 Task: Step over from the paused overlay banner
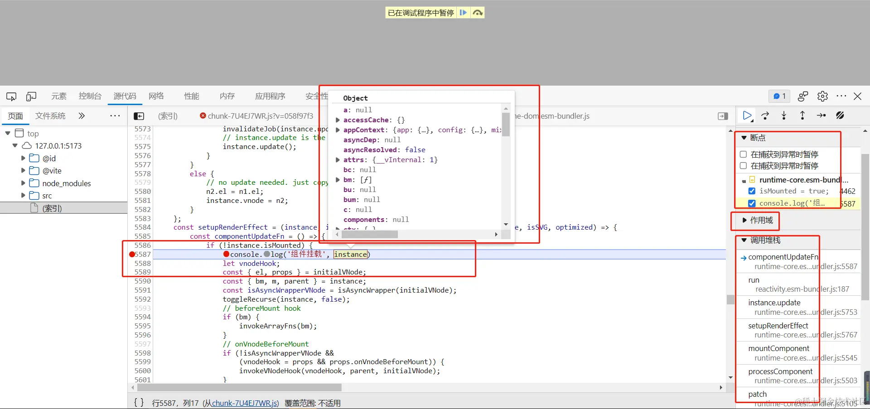click(x=477, y=13)
